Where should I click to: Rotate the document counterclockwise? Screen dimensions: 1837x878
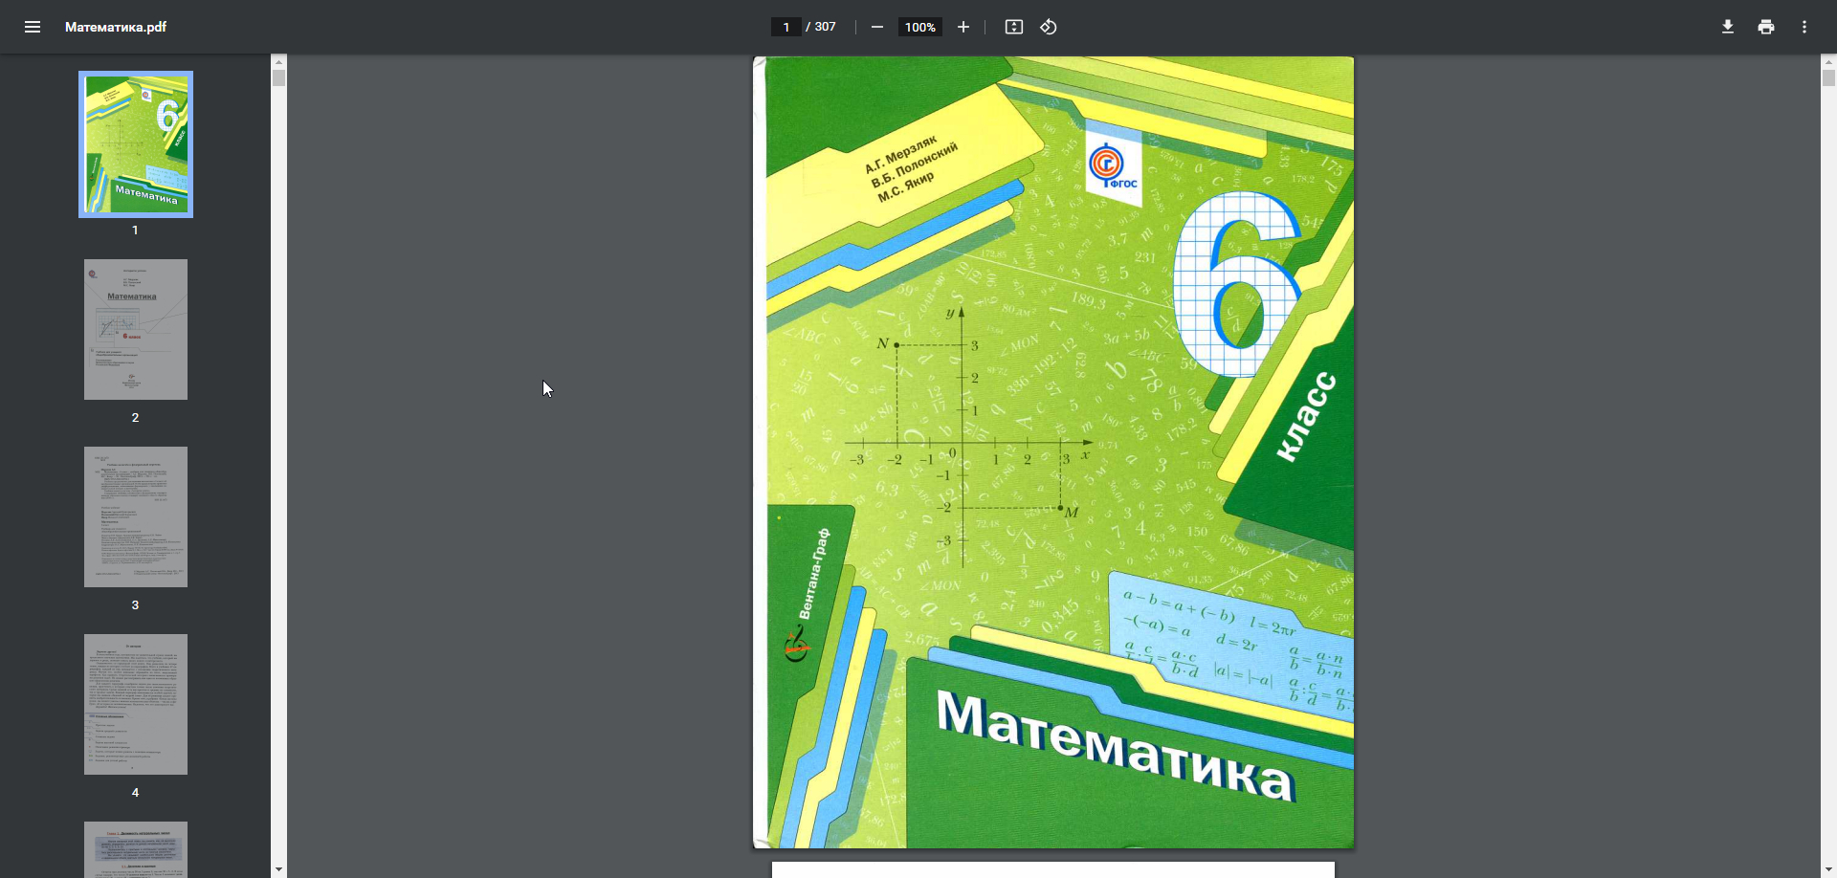tap(1049, 27)
